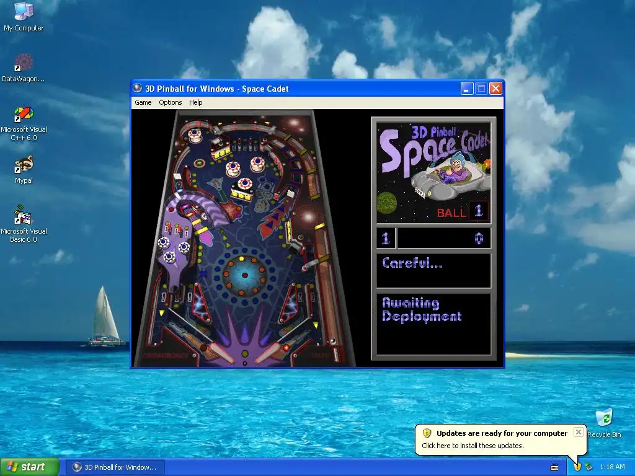
Task: Open the My Computer desktop icon
Action: coord(24,17)
